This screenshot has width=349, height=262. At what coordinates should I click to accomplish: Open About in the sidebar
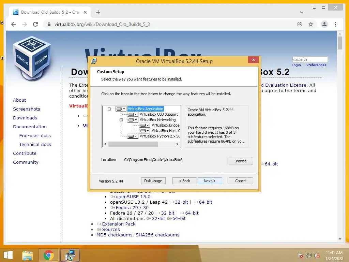[19, 100]
